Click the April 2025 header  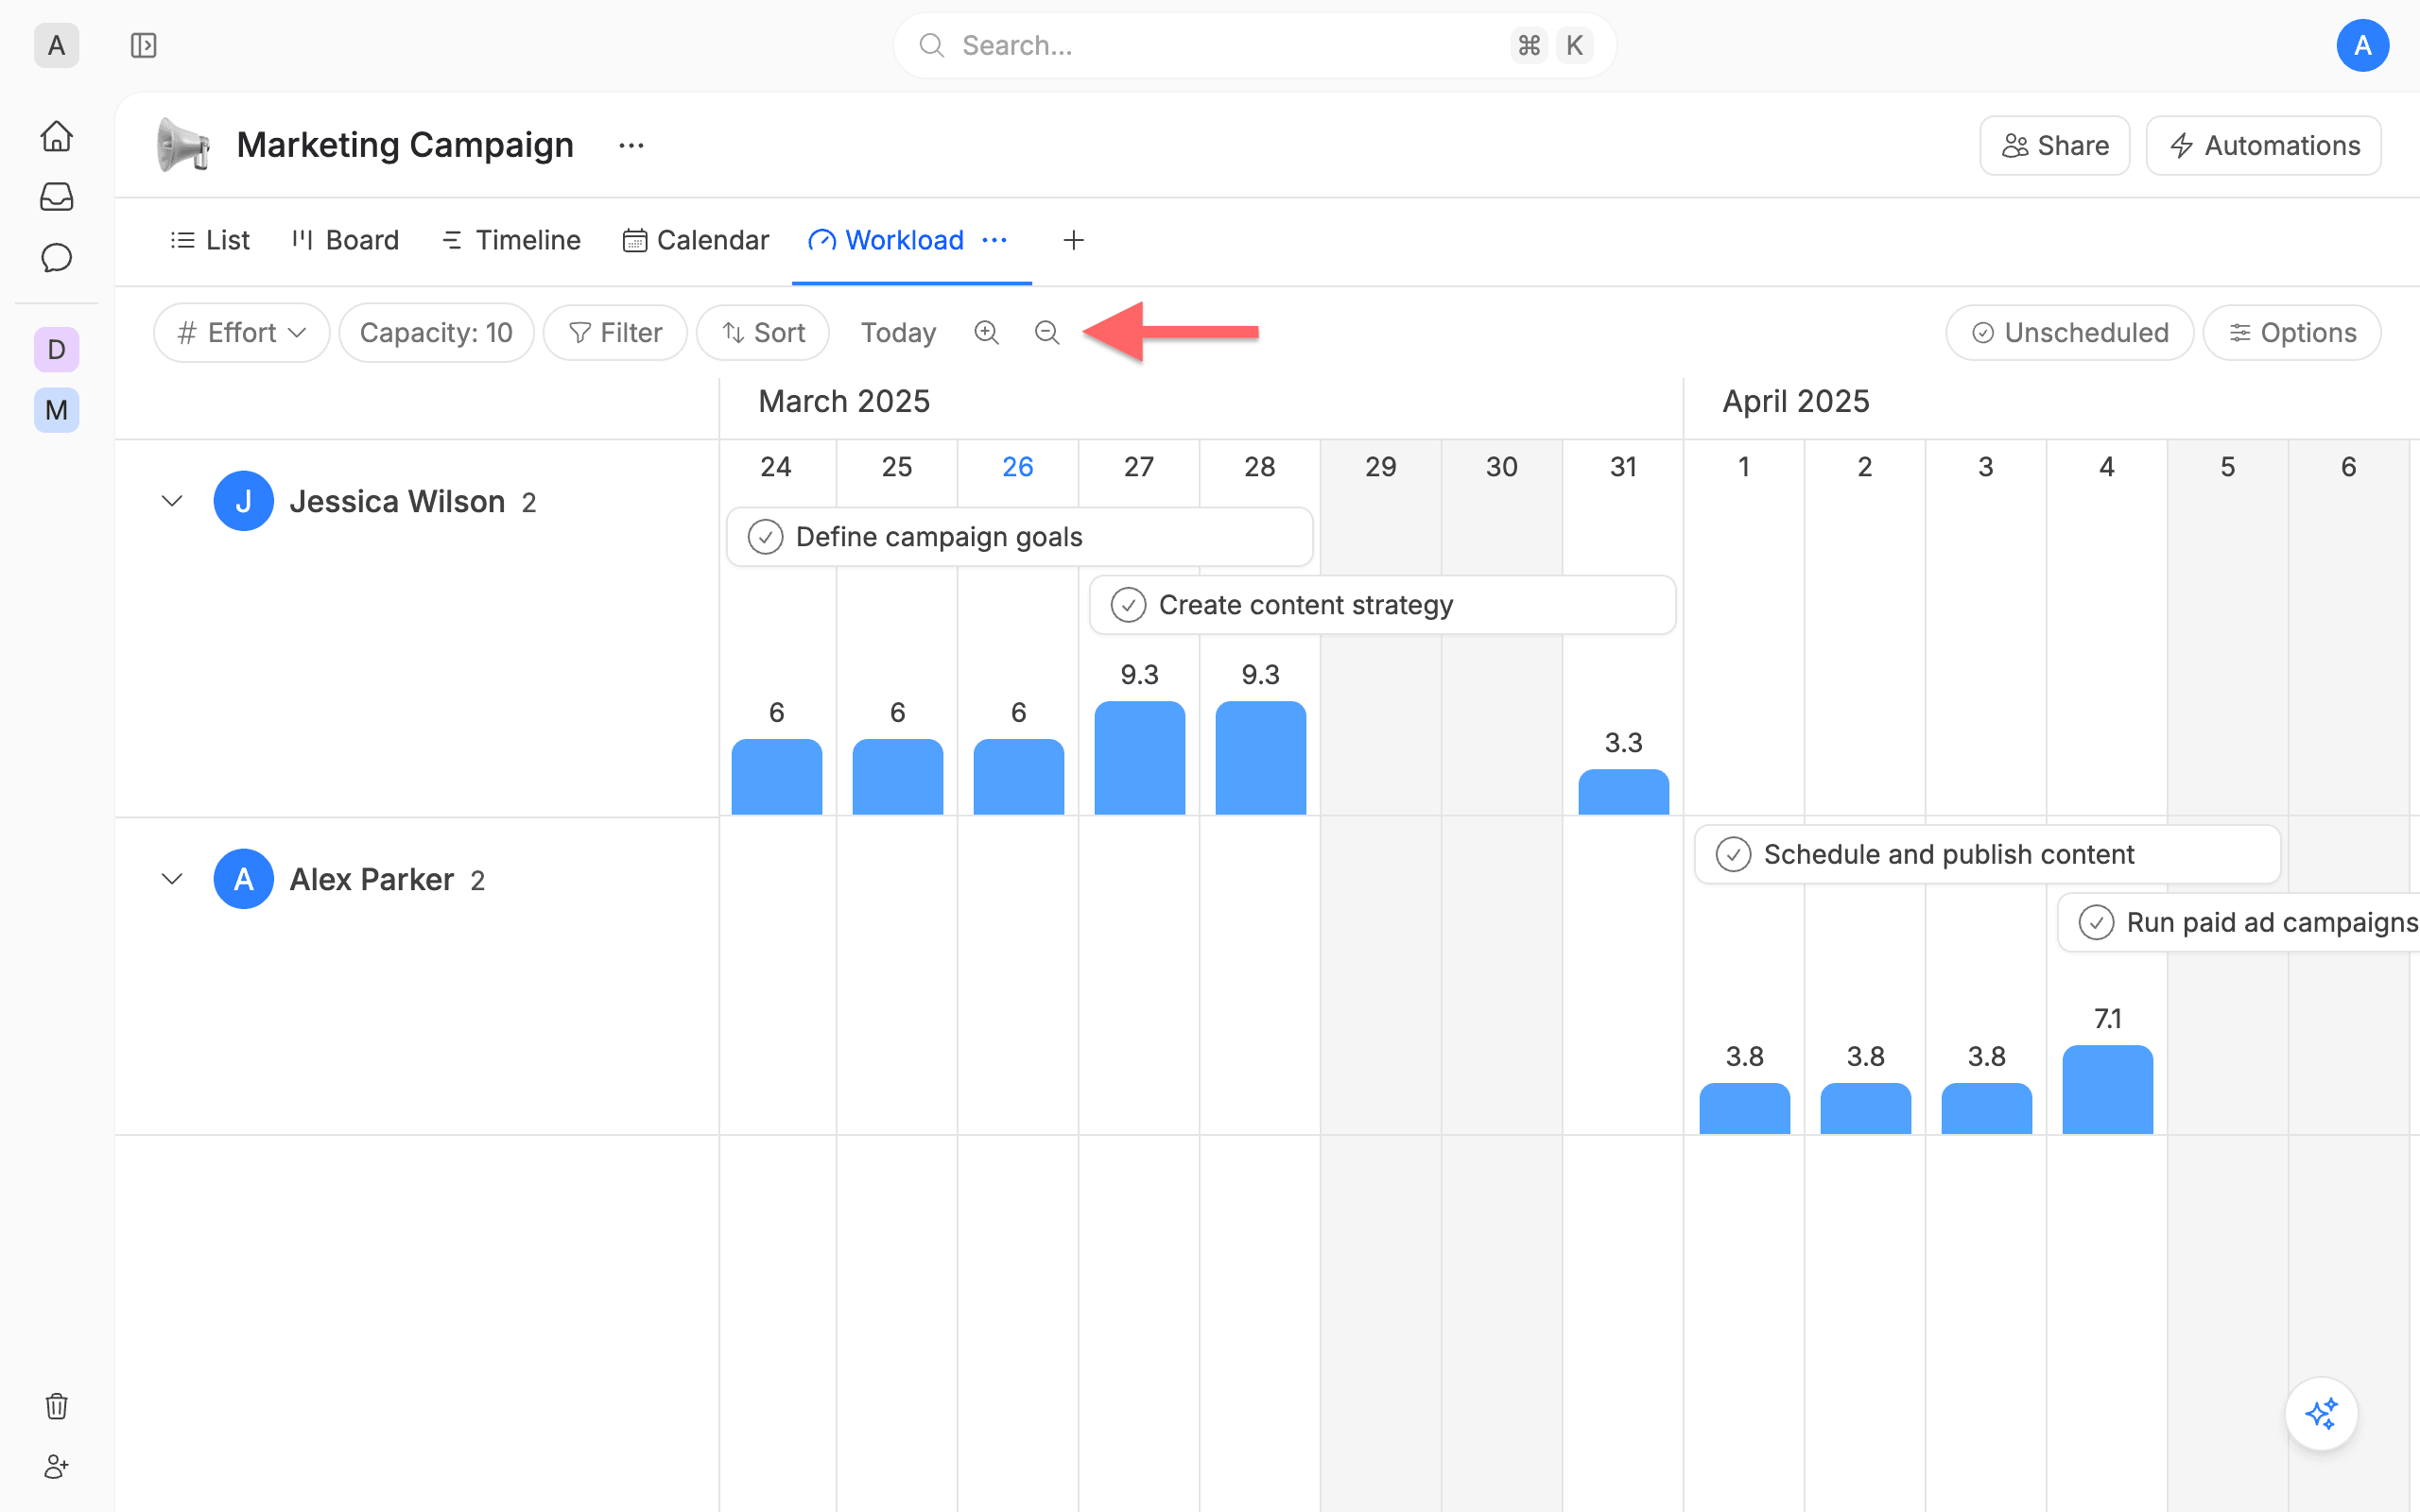pyautogui.click(x=1795, y=401)
